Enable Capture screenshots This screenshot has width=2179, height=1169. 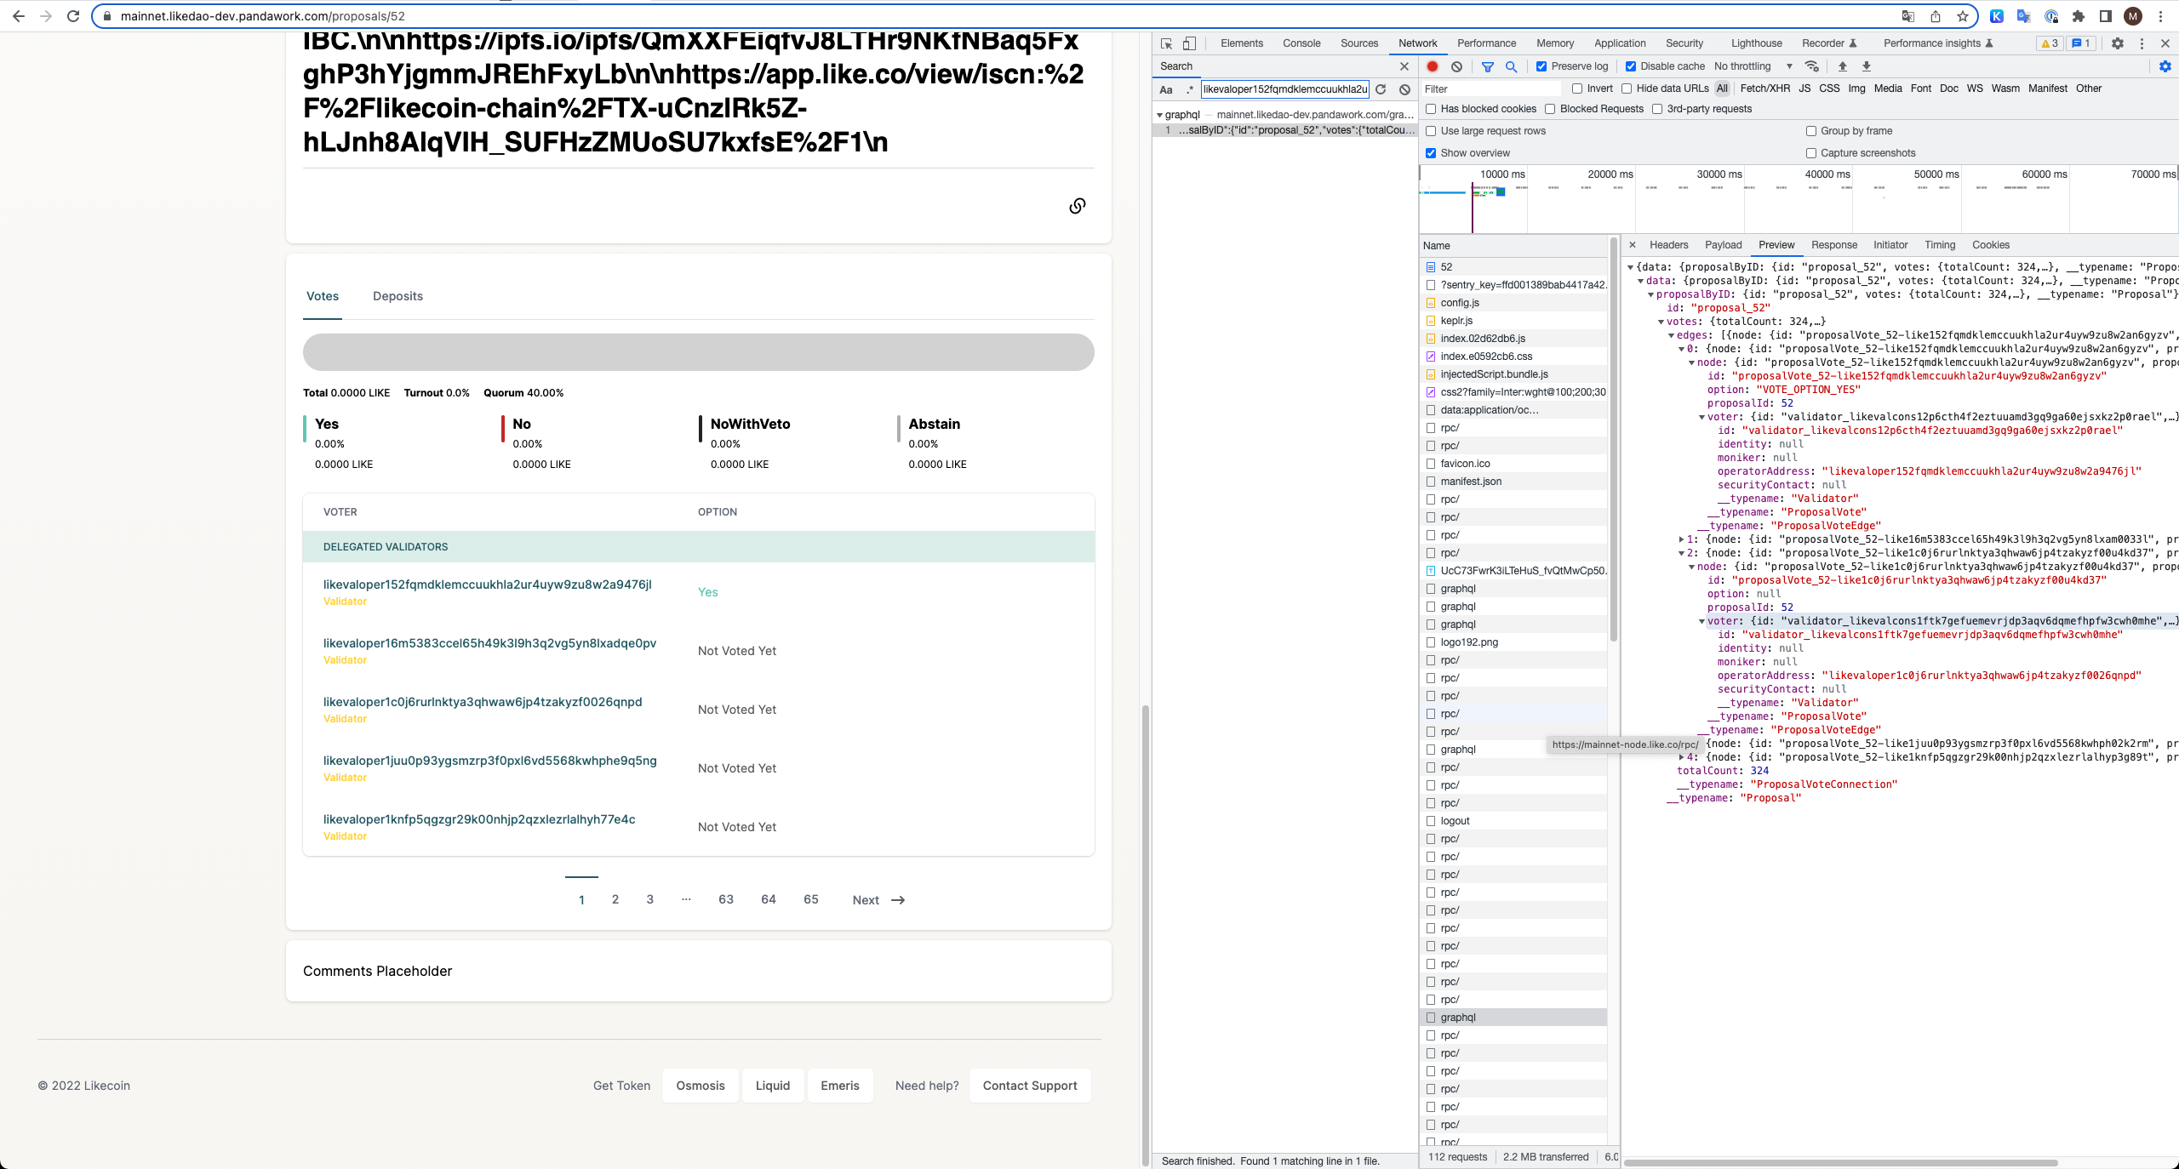[x=1810, y=153]
